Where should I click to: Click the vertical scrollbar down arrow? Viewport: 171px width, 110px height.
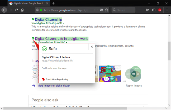[x=169, y=105]
